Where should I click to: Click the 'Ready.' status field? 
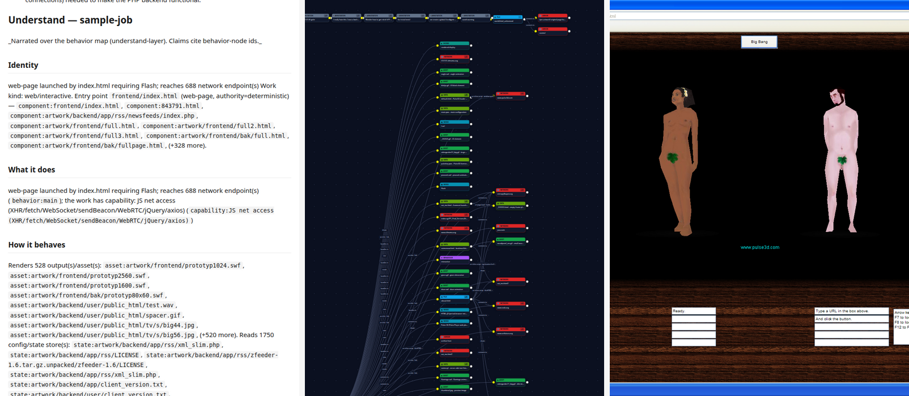(694, 311)
